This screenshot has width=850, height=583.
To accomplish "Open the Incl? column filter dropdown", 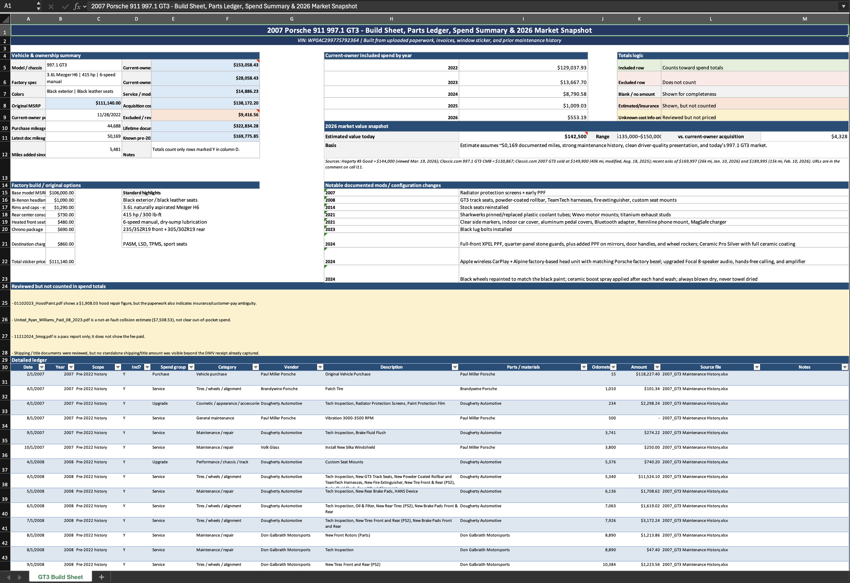I will coord(147,367).
